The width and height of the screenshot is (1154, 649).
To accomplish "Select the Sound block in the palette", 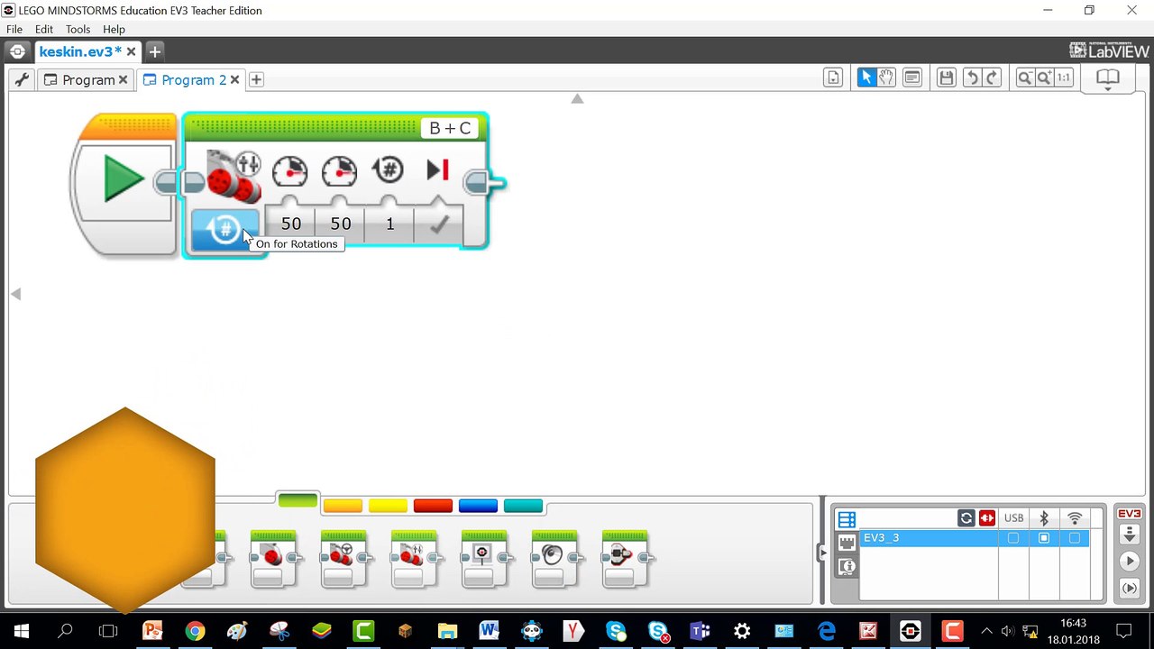I will click(x=554, y=559).
